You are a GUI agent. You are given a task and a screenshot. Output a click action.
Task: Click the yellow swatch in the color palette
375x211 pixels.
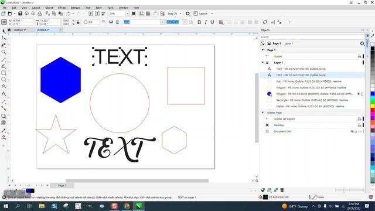click(x=373, y=105)
